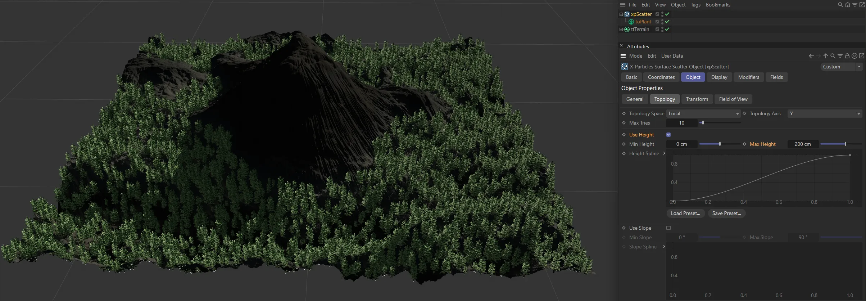Image resolution: width=866 pixels, height=301 pixels.
Task: Select xpScatter in the object tree
Action: (641, 14)
